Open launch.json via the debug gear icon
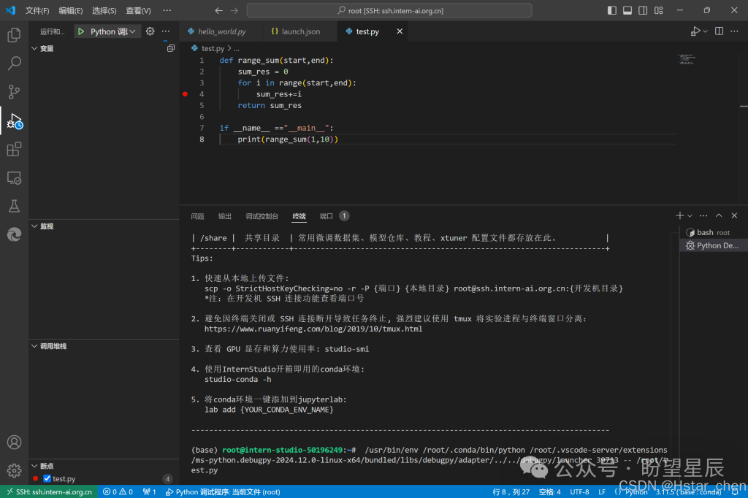Image resolution: width=748 pixels, height=498 pixels. pos(150,31)
